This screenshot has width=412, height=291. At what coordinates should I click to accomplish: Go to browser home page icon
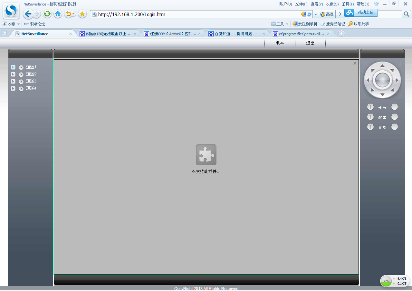coord(58,14)
